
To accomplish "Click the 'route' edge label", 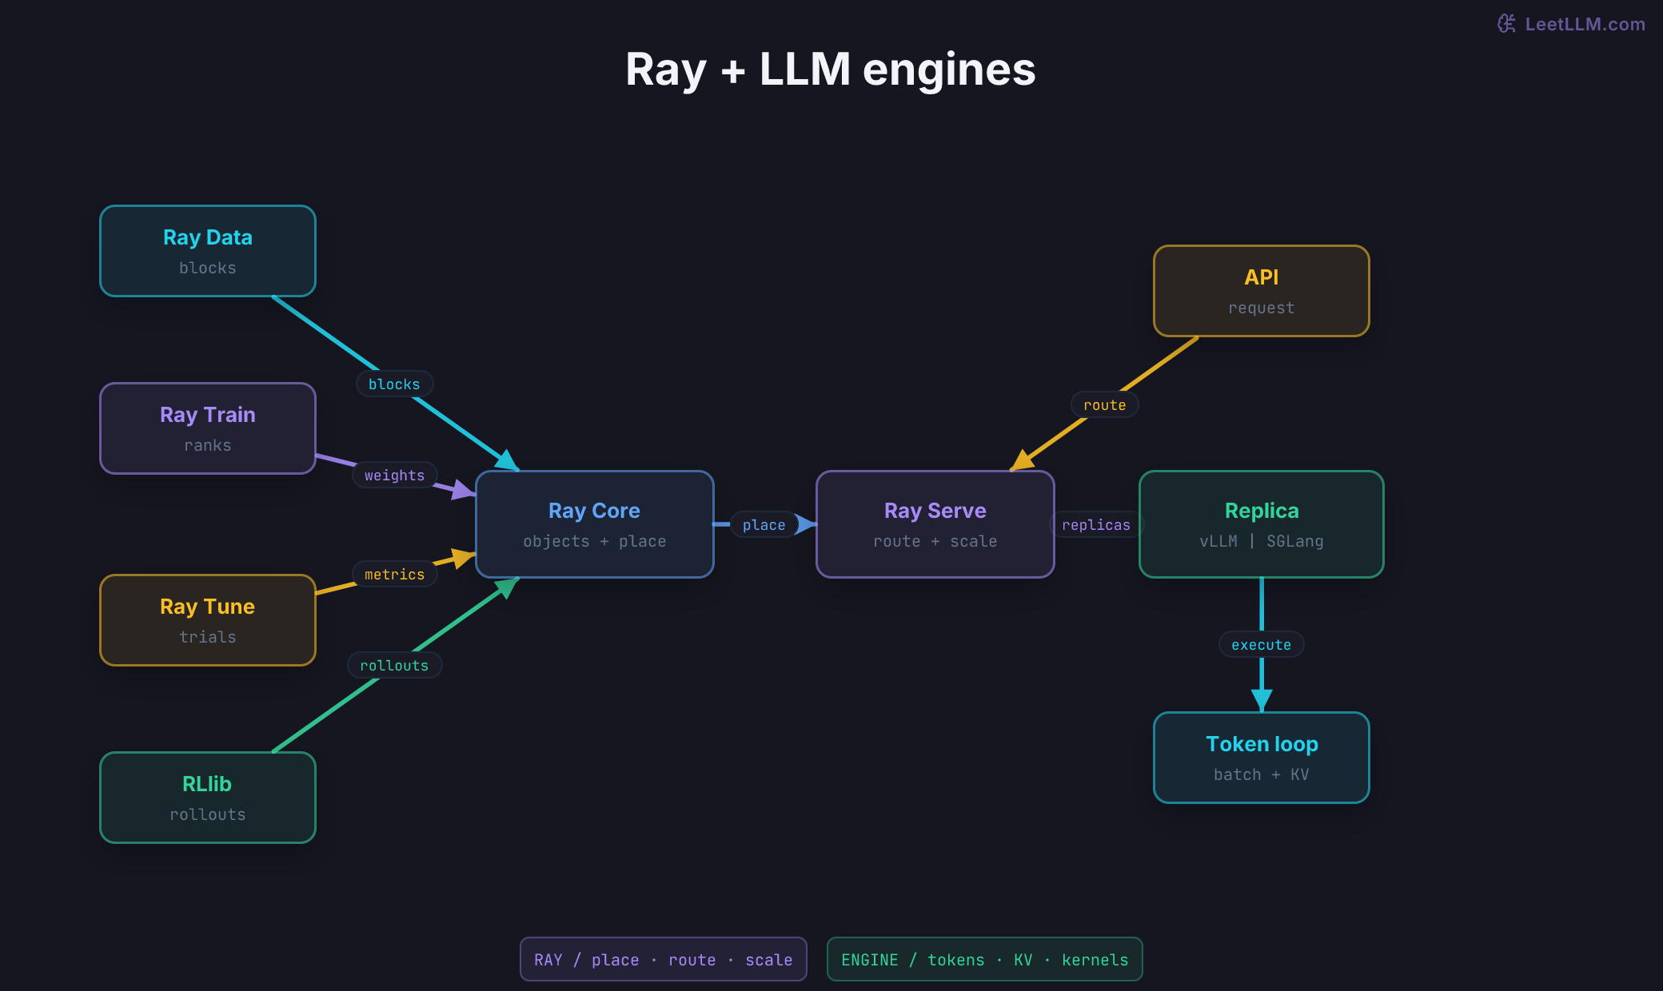I will point(1104,405).
